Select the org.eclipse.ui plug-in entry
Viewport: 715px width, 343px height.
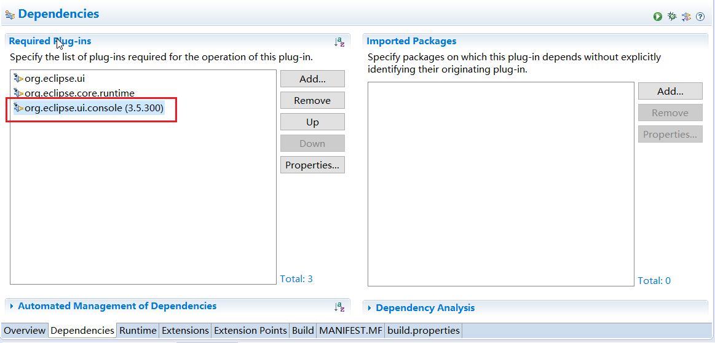click(x=54, y=79)
